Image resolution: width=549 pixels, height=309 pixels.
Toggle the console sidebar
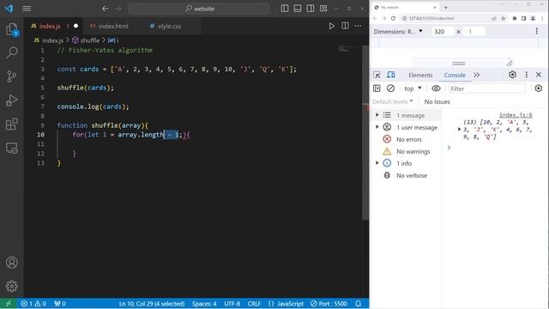pos(377,88)
